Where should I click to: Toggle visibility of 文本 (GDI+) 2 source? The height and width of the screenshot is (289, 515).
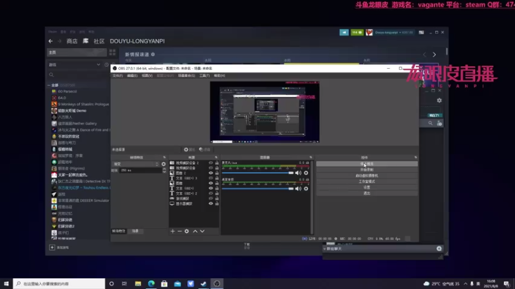[x=211, y=193]
